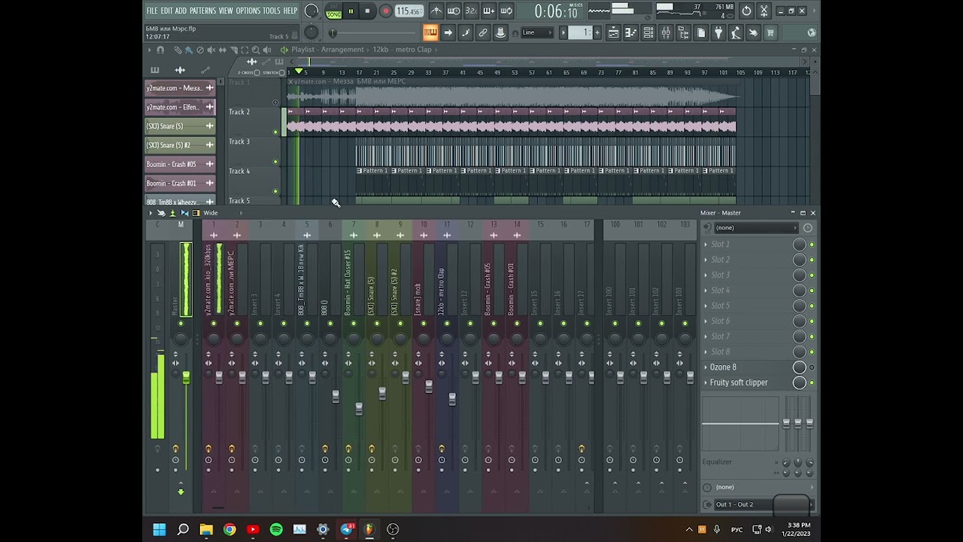Open the shopping cart content library icon
This screenshot has width=963, height=542.
(770, 32)
